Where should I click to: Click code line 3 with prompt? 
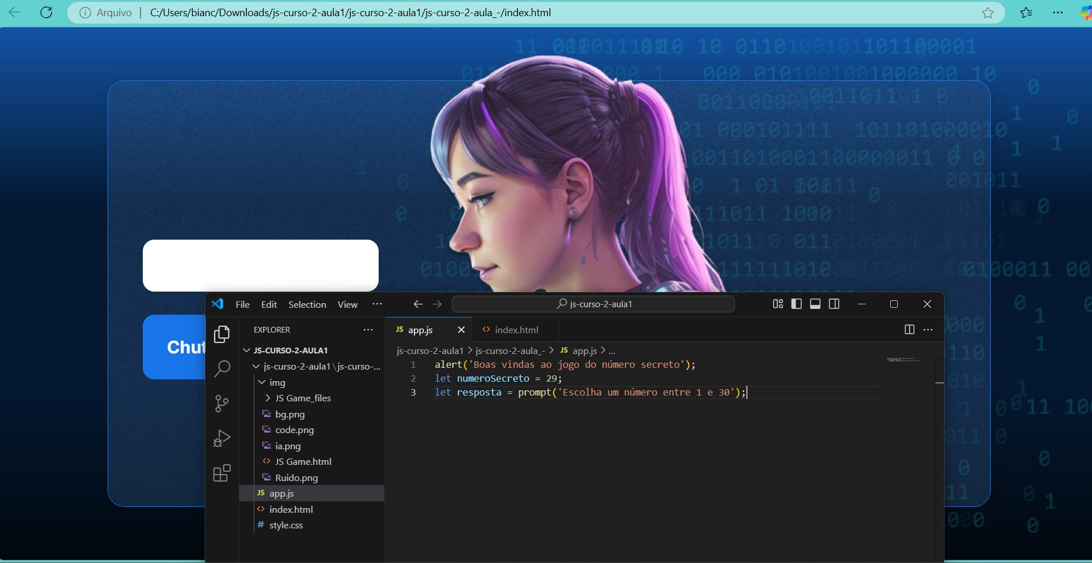(590, 392)
